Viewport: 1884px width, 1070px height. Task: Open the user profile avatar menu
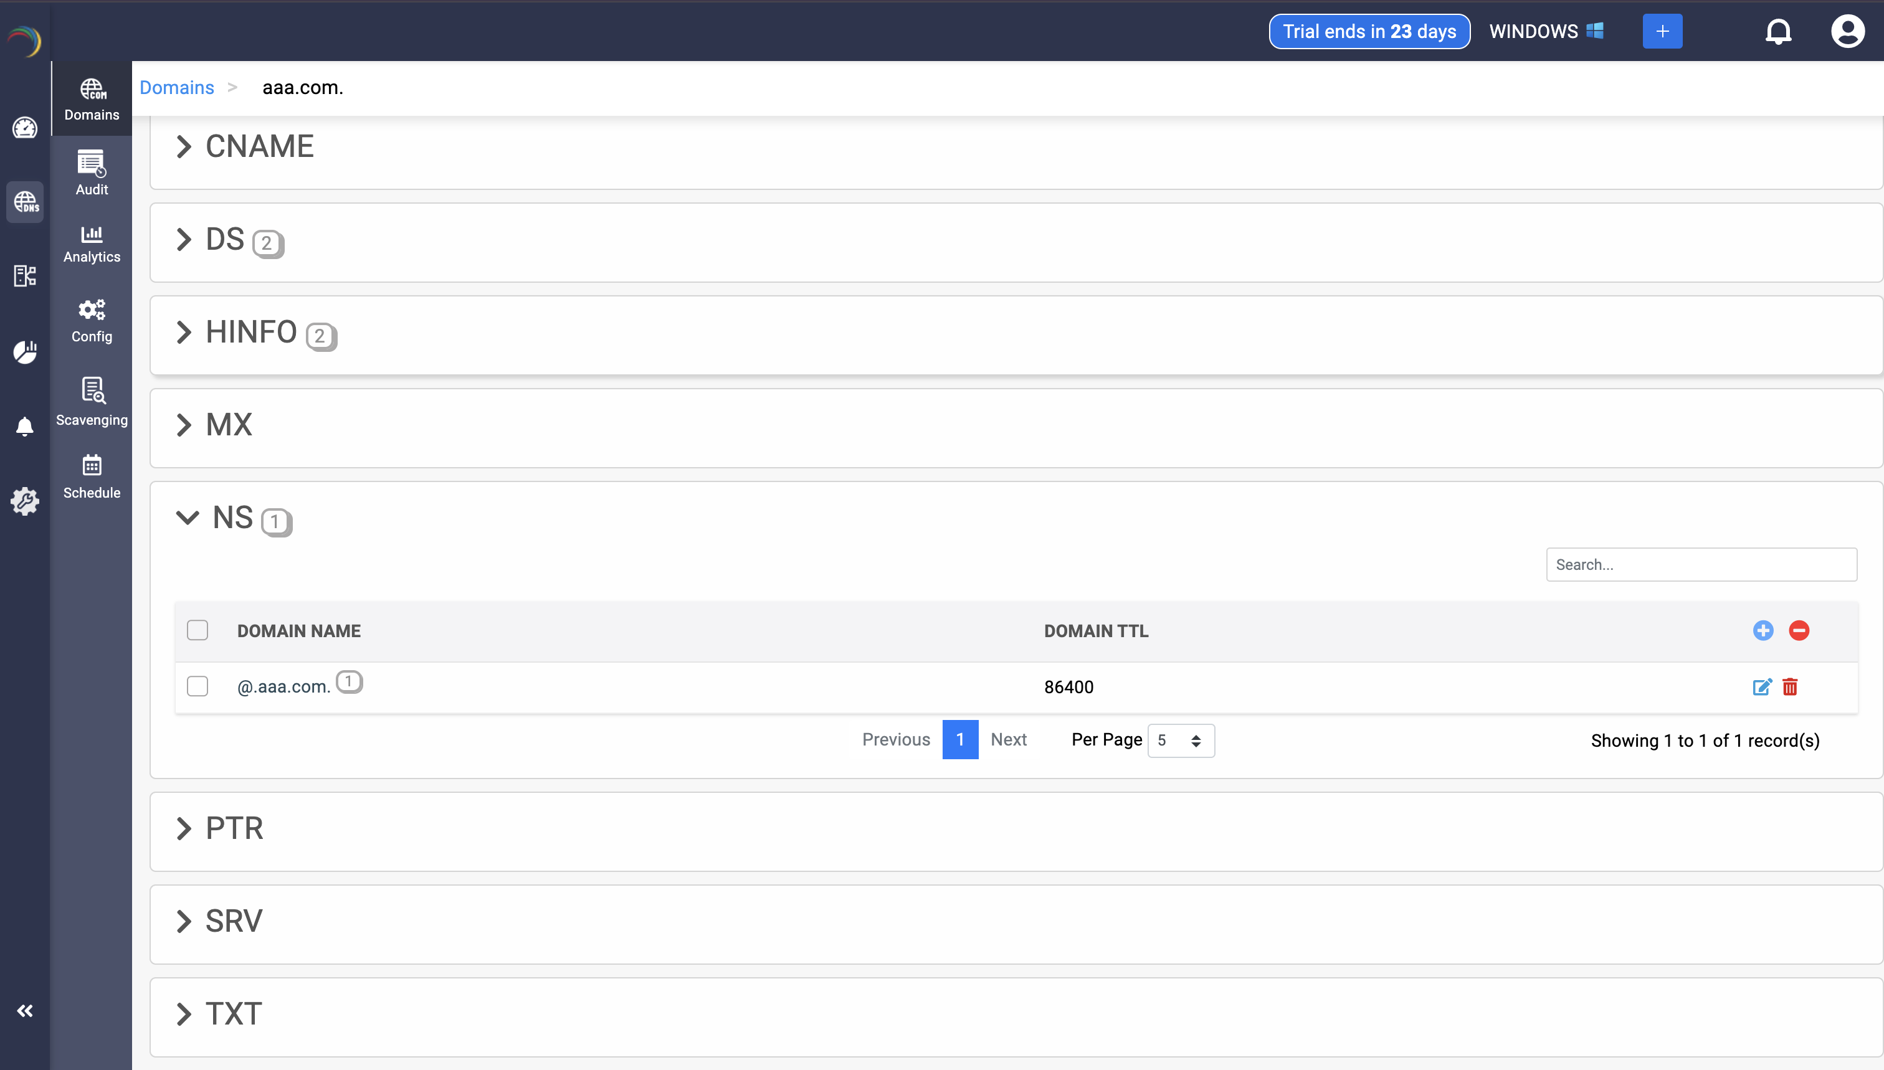point(1847,32)
